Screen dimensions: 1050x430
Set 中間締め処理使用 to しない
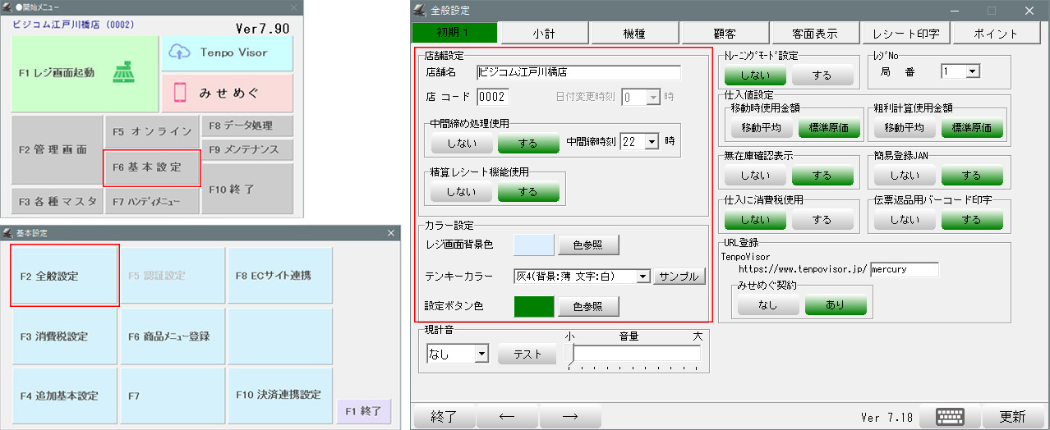462,143
